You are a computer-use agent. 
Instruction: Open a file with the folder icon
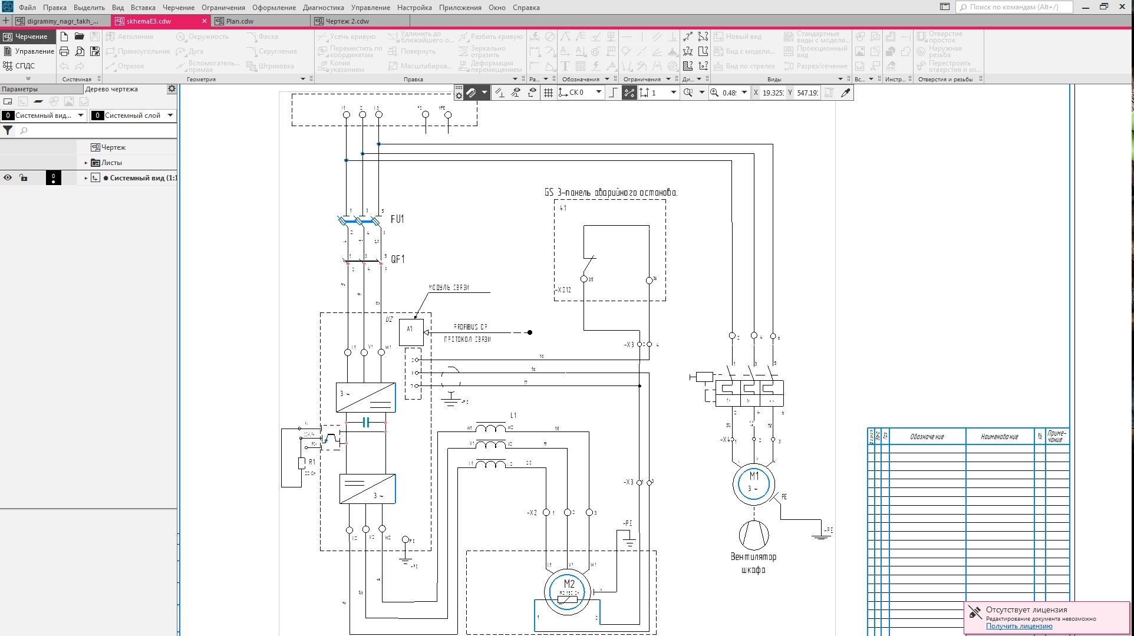click(x=80, y=37)
